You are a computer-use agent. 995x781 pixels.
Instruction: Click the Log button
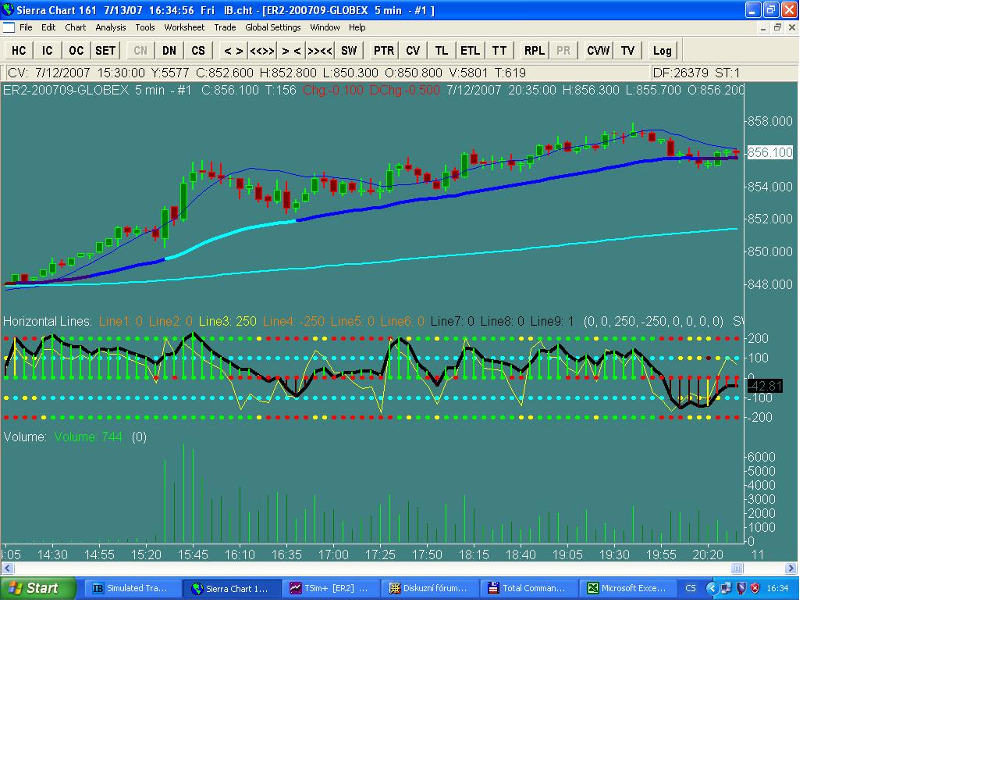(x=662, y=51)
